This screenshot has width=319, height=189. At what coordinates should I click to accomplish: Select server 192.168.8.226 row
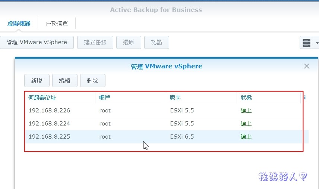tap(167, 111)
